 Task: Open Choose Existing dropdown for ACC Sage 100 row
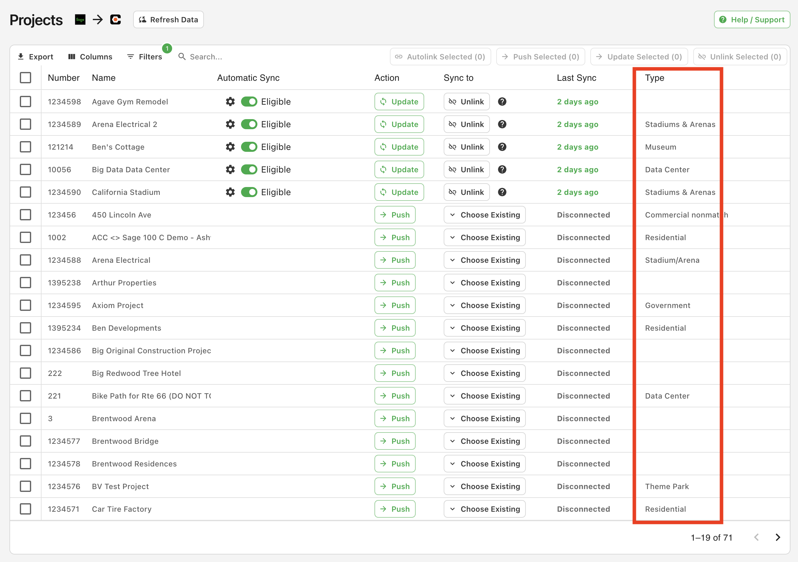[485, 237]
